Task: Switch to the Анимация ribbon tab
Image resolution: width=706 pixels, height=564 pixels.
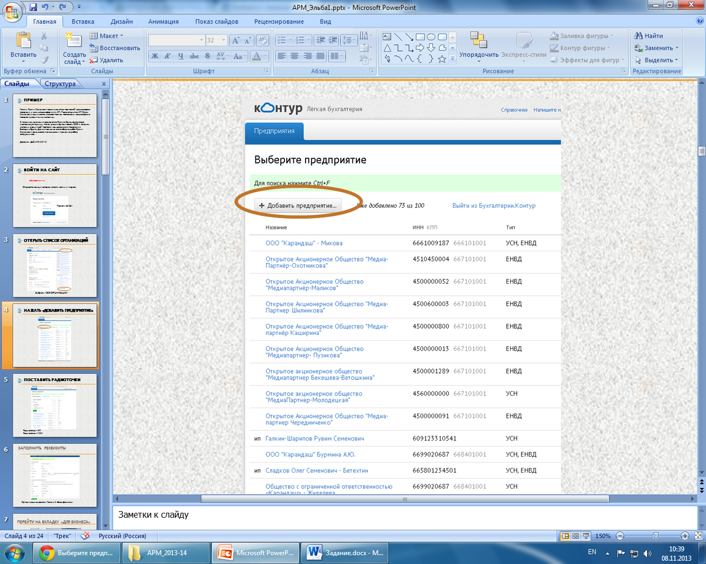Action: [x=163, y=21]
